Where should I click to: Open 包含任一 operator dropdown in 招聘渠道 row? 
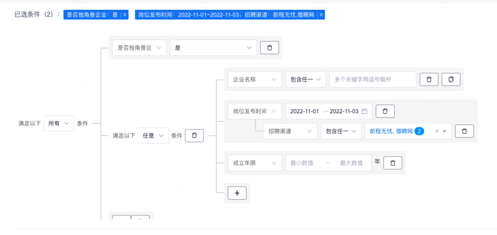pyautogui.click(x=341, y=131)
